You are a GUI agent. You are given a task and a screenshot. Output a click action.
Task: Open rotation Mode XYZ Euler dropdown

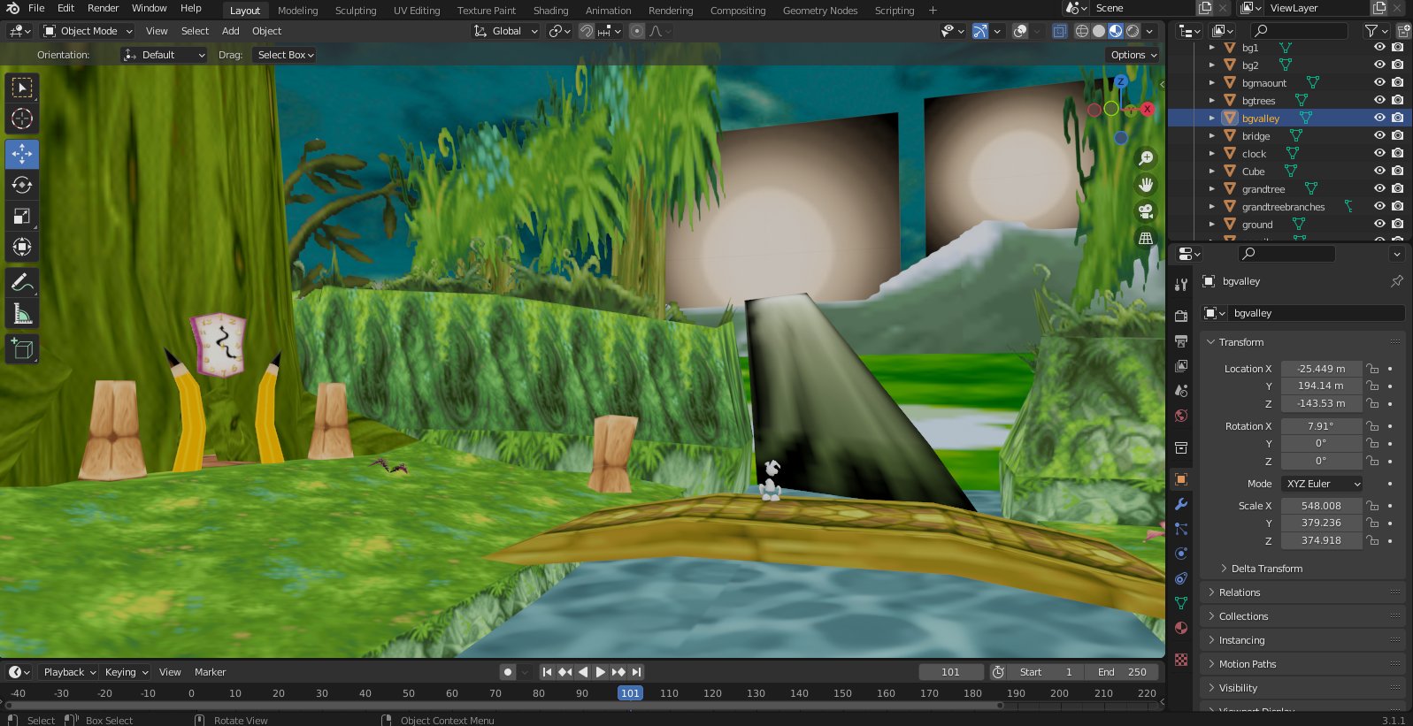[1323, 484]
